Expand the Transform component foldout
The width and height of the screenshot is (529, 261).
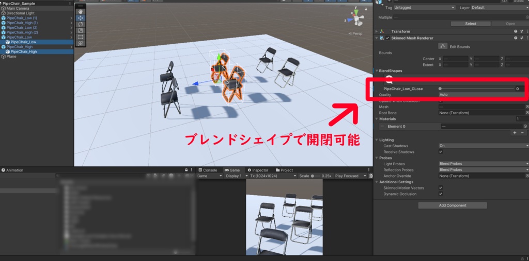coord(377,31)
